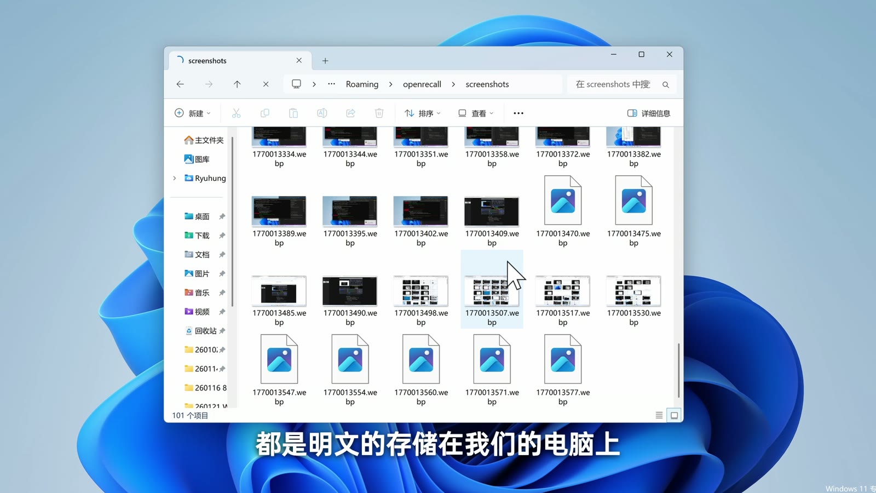The image size is (876, 493).
Task: Close the screenshots tab
Action: [299, 60]
